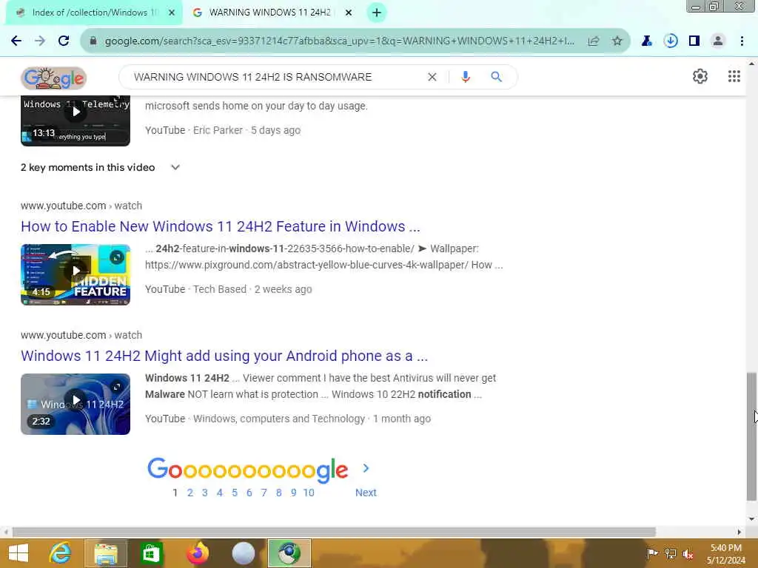Go back using the browser back arrow
The height and width of the screenshot is (568, 758).
click(x=16, y=41)
